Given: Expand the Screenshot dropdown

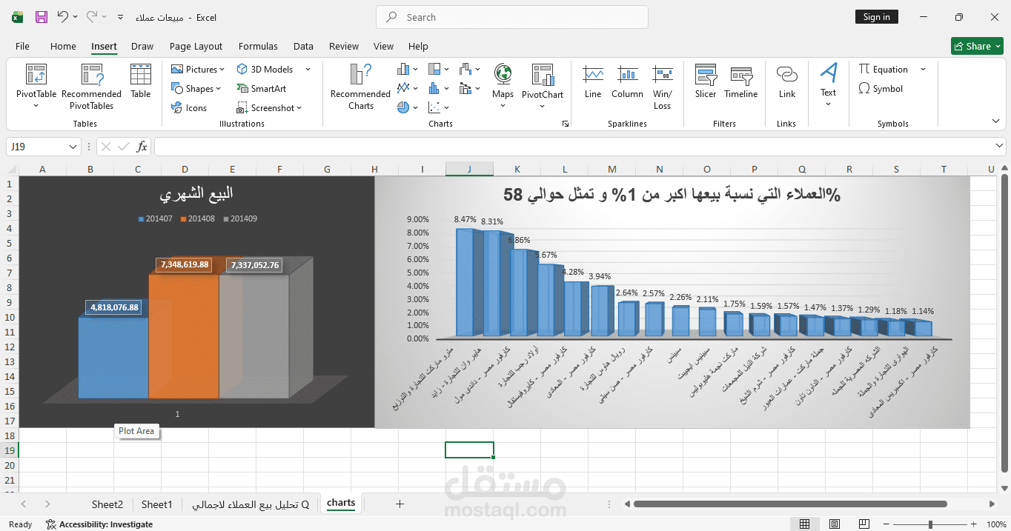Looking at the screenshot, I should tap(299, 108).
